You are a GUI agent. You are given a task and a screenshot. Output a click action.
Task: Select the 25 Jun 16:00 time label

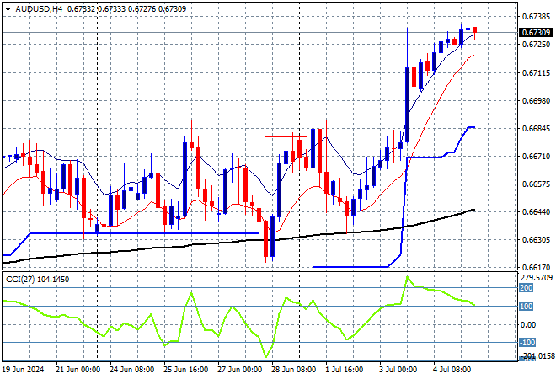click(186, 370)
